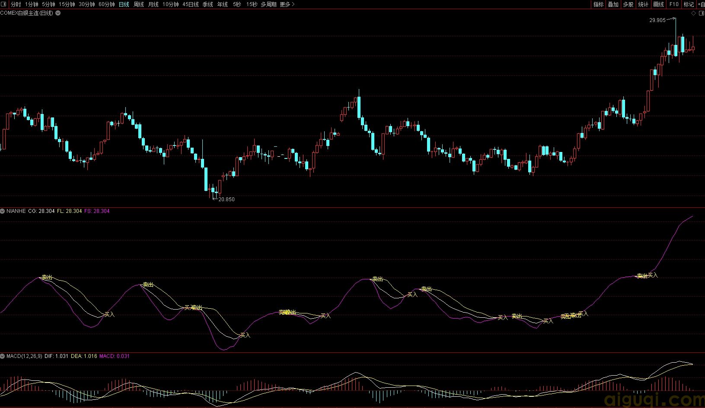Open the F10 company info button
Viewport: 705px width, 408px height.
[x=674, y=4]
